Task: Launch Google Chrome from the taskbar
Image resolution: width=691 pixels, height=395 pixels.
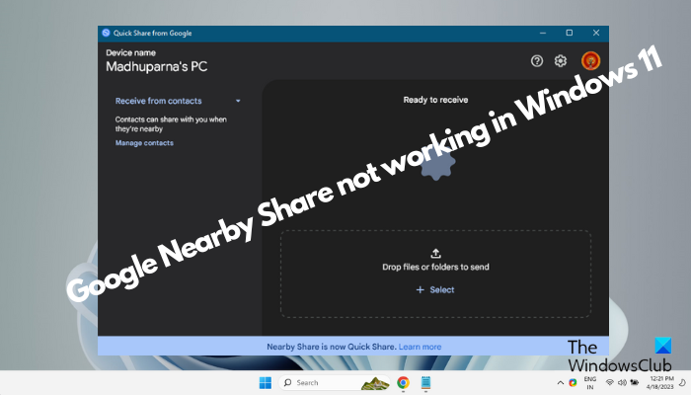Action: [403, 383]
